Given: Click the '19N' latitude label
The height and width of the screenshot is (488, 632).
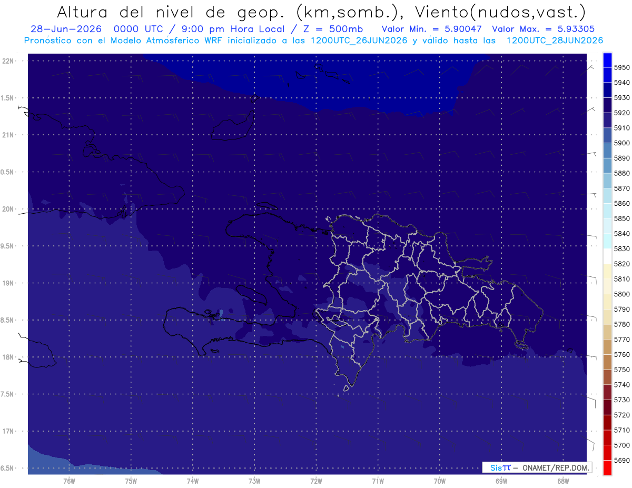Looking at the screenshot, I should click(7, 283).
